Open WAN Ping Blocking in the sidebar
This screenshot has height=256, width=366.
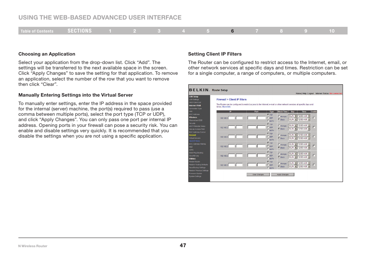point(196,153)
